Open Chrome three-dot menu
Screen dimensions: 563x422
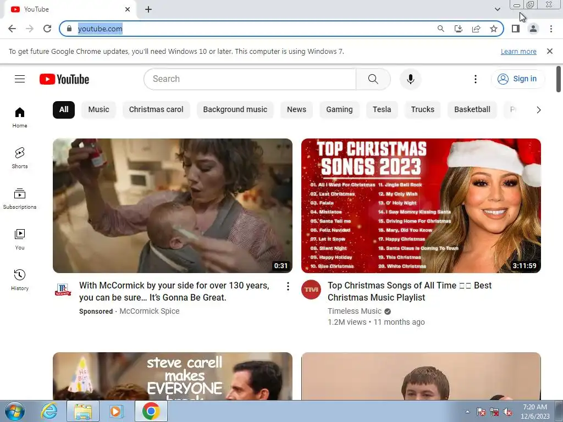tap(551, 29)
